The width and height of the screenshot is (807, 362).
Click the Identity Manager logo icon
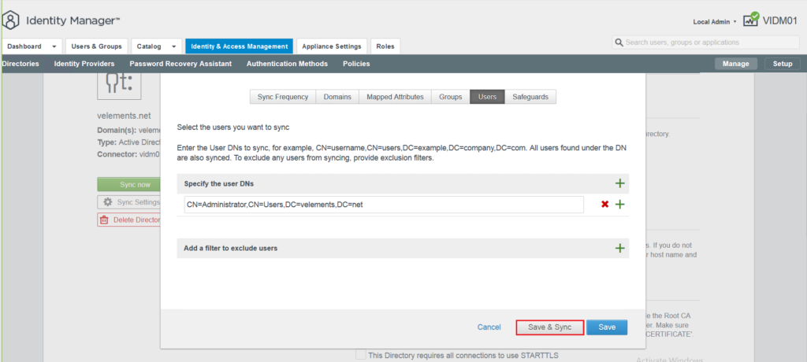[x=11, y=20]
